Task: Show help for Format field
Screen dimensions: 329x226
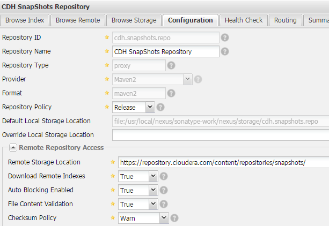Action: coord(171,93)
